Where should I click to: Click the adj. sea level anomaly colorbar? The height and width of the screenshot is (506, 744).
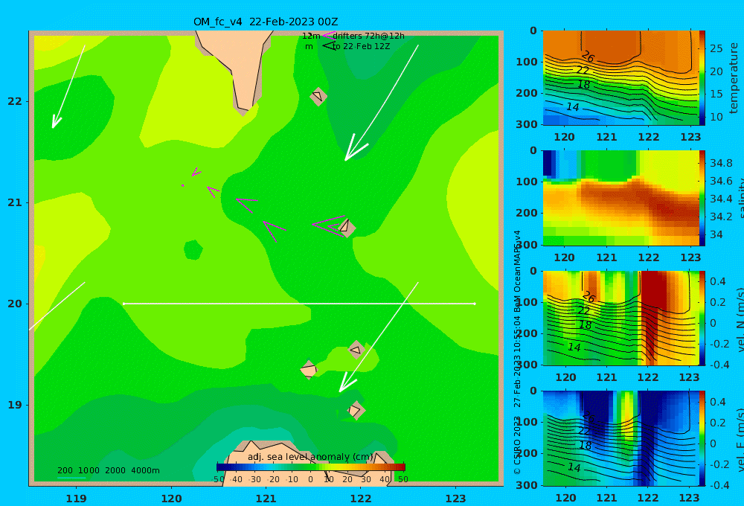click(x=311, y=467)
